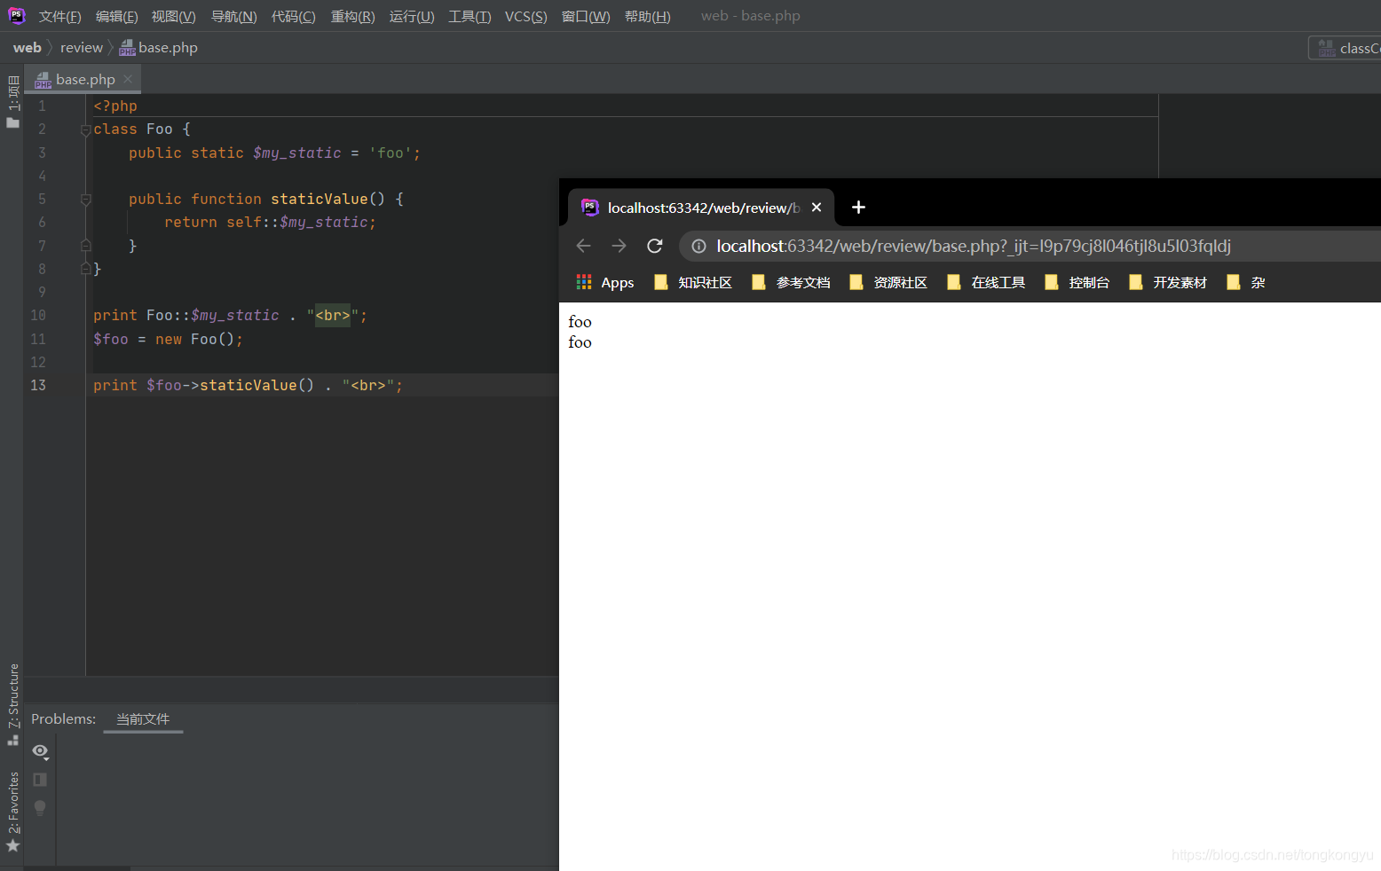Click on new Foo() on line 11
Image resolution: width=1381 pixels, height=871 pixels.
coord(194,339)
